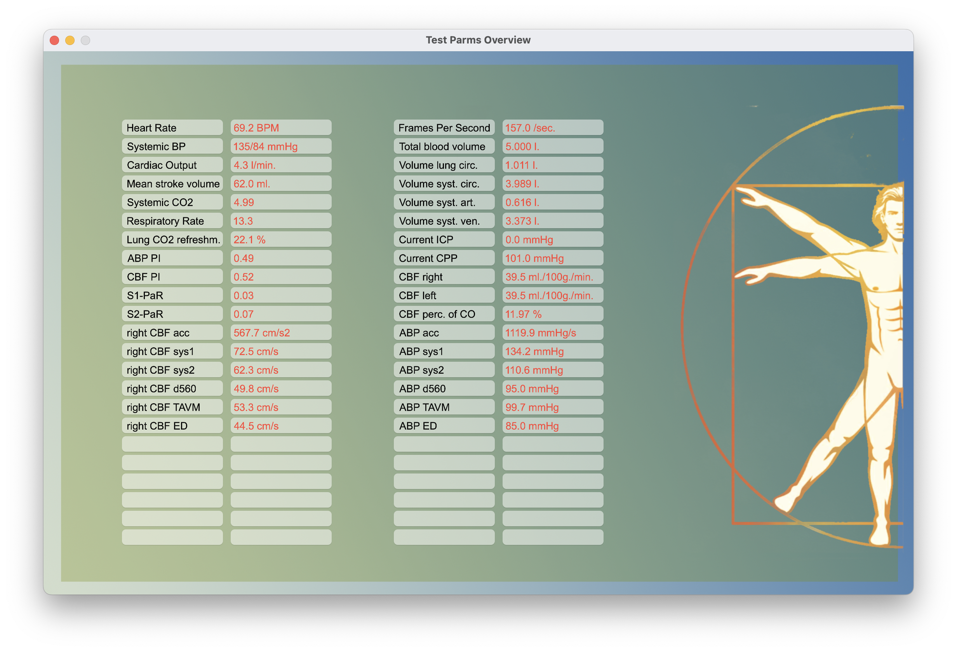Click the ABP ED value 85.0 mmHg
Screen dimensions: 957x652
point(553,426)
